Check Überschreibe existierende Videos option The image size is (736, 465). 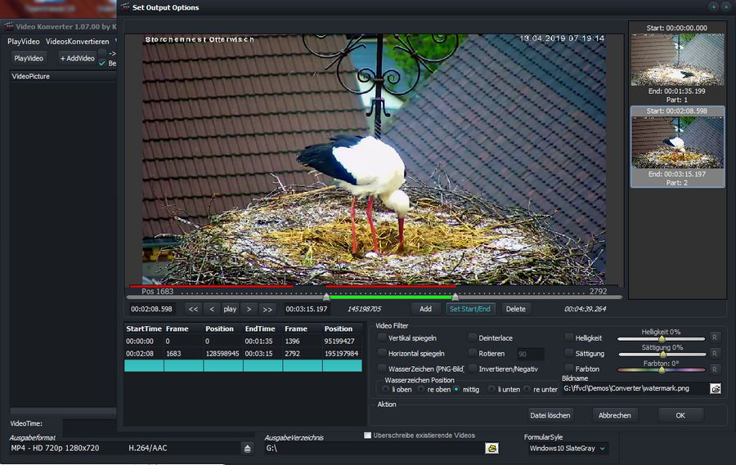click(x=368, y=435)
